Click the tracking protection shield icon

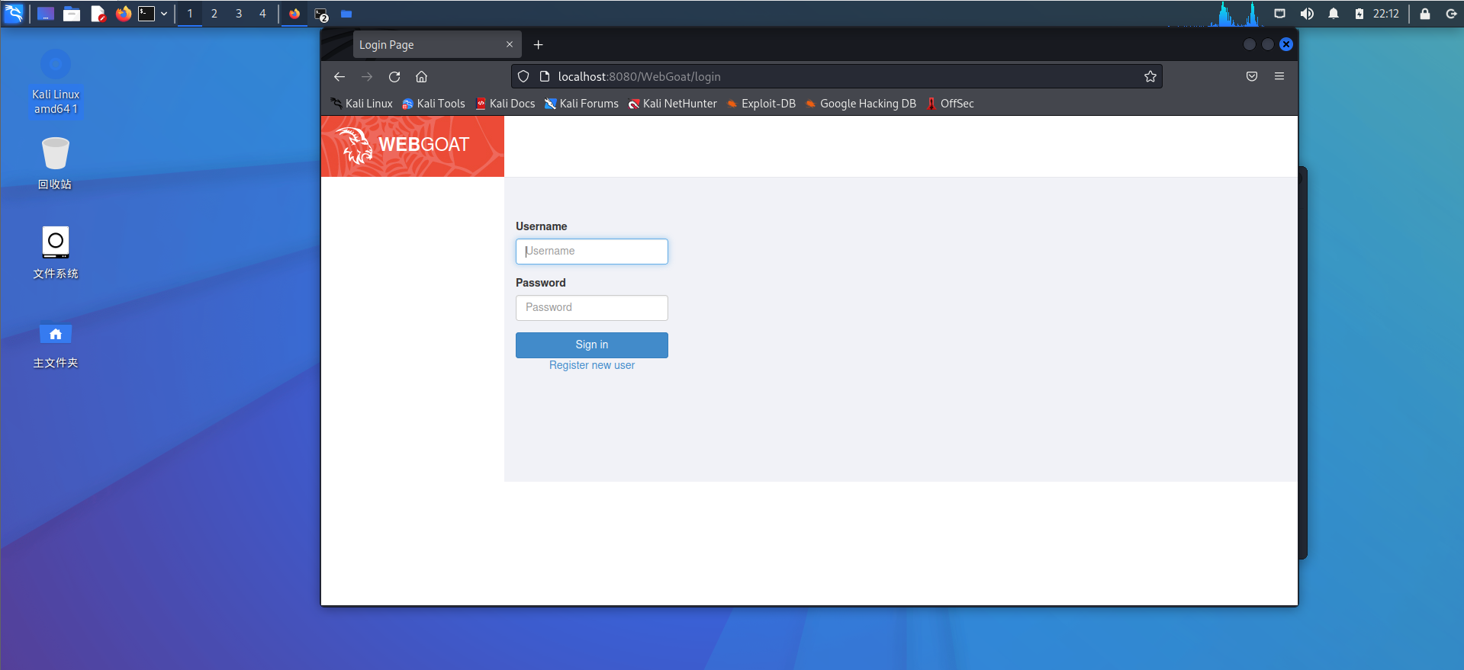click(x=523, y=76)
